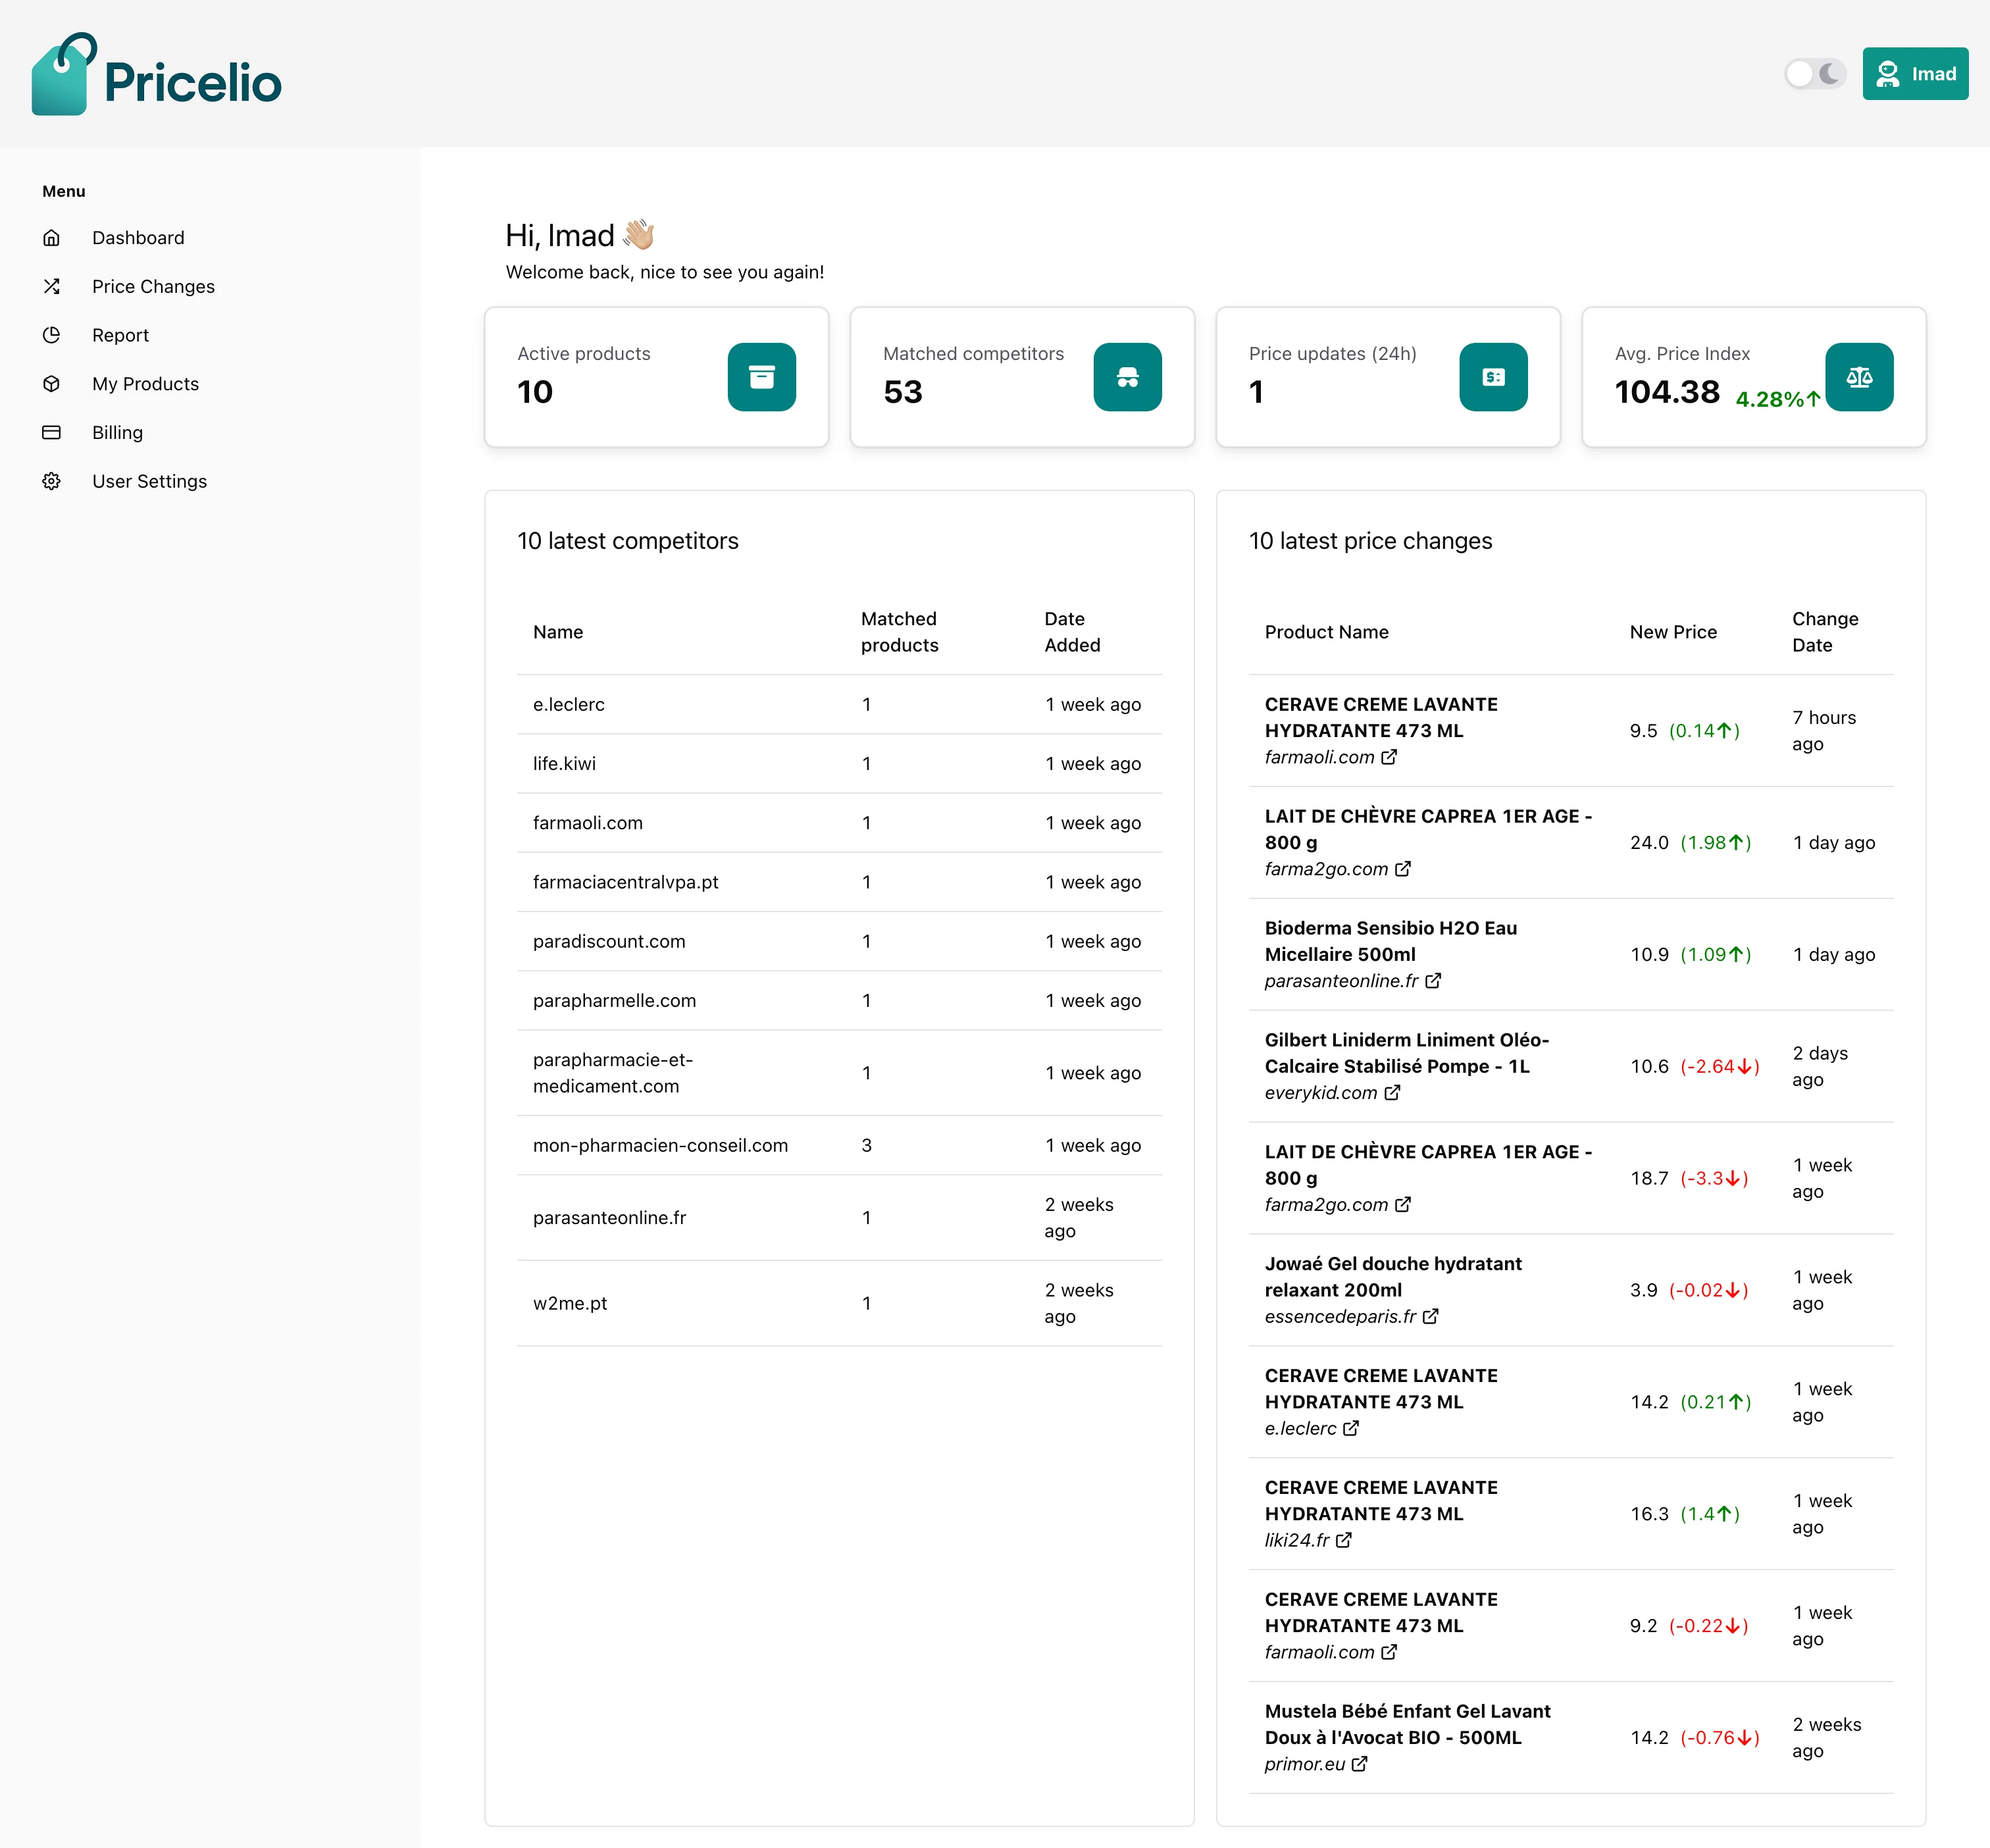Open the essencedeparis.fr competitor link

coord(1339,1317)
